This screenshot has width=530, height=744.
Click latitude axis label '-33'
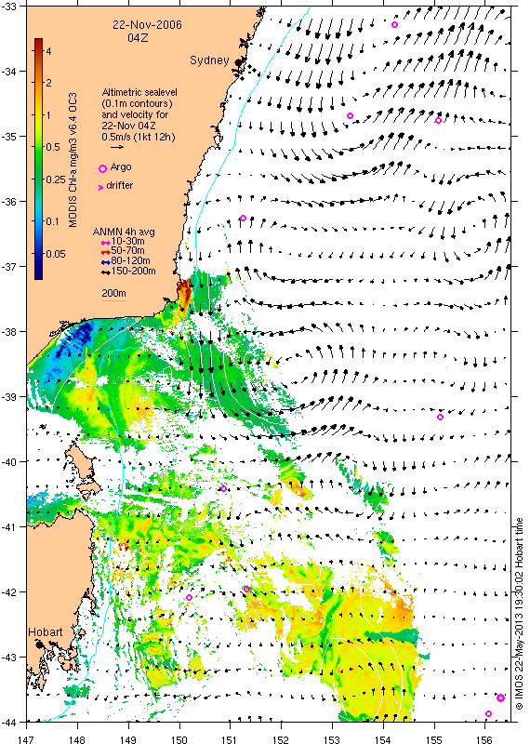[9, 7]
